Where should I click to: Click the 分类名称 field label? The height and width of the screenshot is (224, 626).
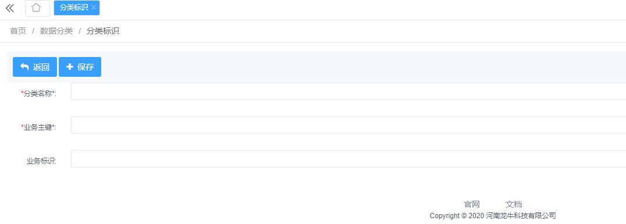point(39,94)
